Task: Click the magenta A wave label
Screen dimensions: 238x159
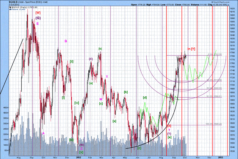Action: pos(43,133)
